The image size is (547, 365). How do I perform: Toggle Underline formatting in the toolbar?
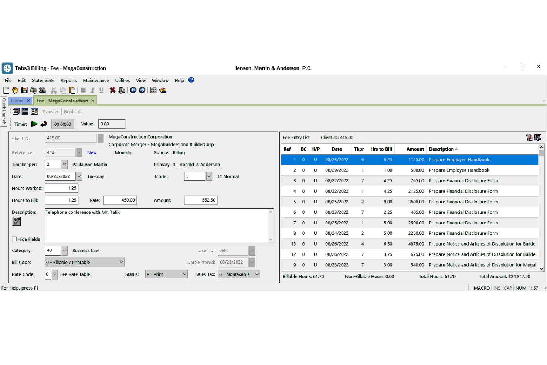pos(101,90)
